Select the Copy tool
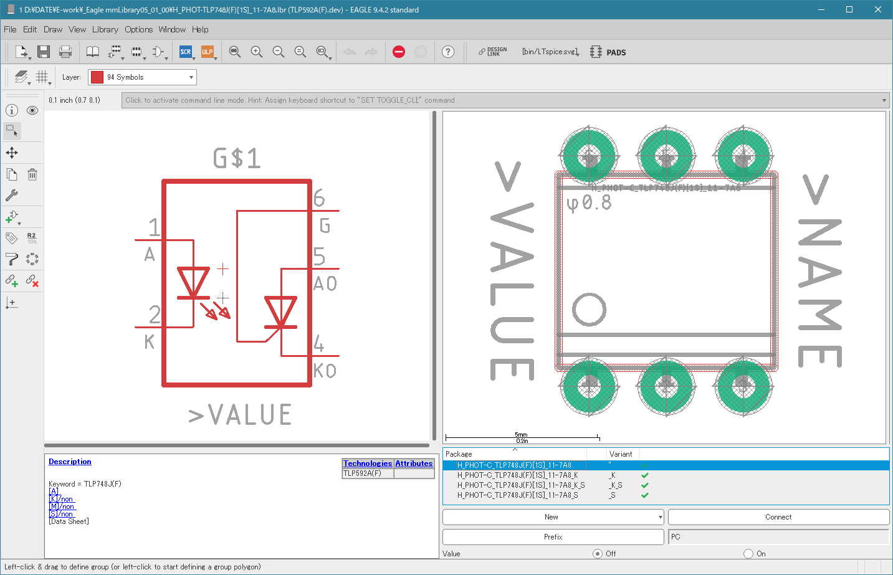This screenshot has width=893, height=575. point(12,174)
